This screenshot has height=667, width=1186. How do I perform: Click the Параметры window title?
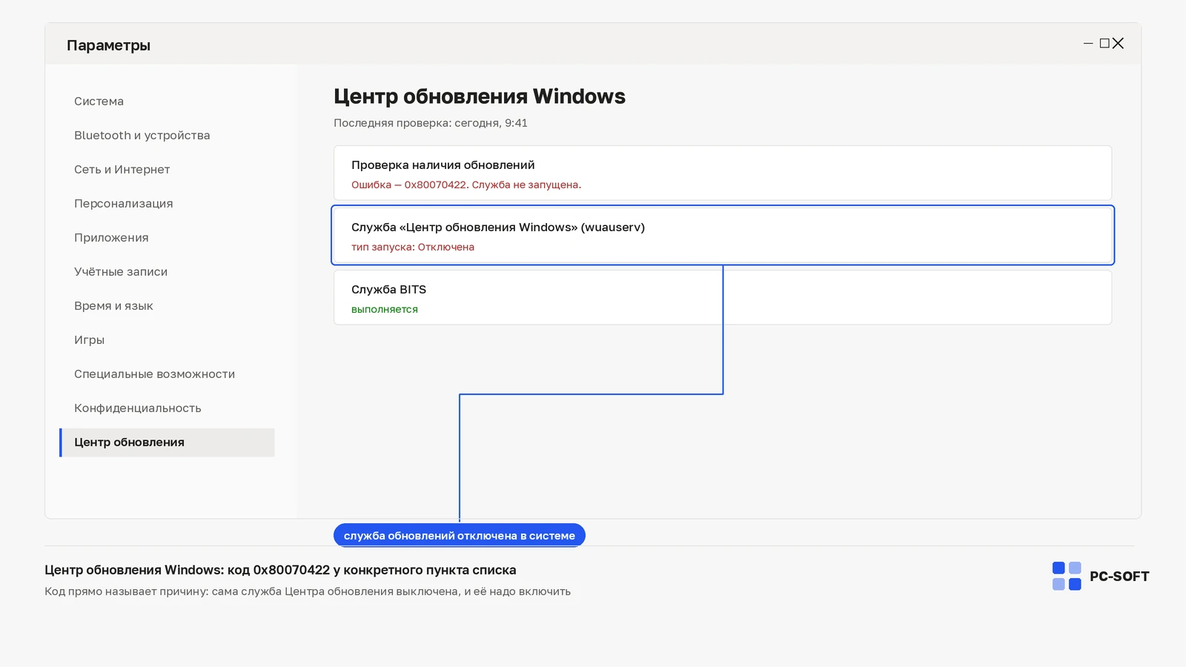click(x=108, y=45)
